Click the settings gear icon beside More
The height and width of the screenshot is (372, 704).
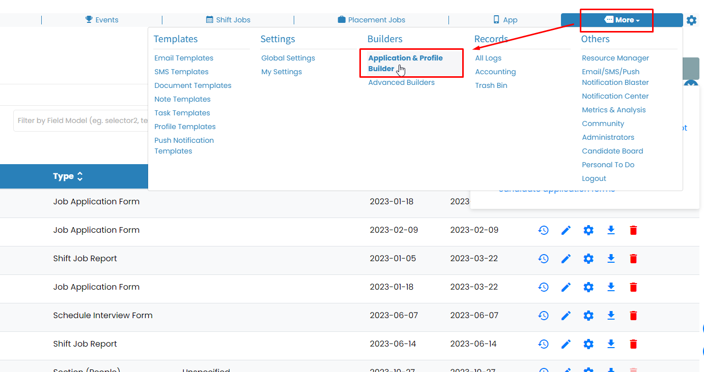point(691,20)
